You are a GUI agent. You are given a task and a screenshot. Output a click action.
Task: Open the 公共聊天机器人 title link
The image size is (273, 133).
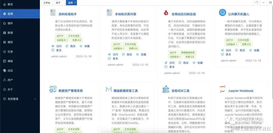coord(239,14)
